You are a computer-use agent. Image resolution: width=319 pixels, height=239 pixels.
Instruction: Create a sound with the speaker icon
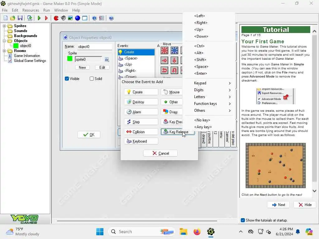click(63, 18)
